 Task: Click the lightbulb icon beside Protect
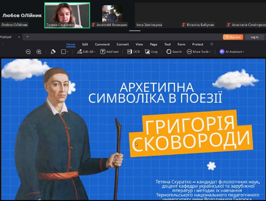tap(212, 44)
